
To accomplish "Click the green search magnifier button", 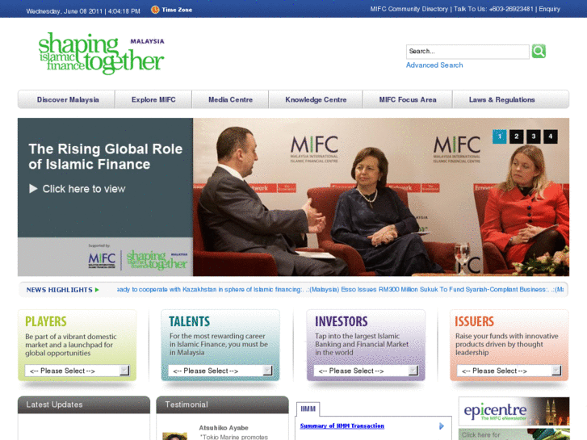I will click(539, 52).
